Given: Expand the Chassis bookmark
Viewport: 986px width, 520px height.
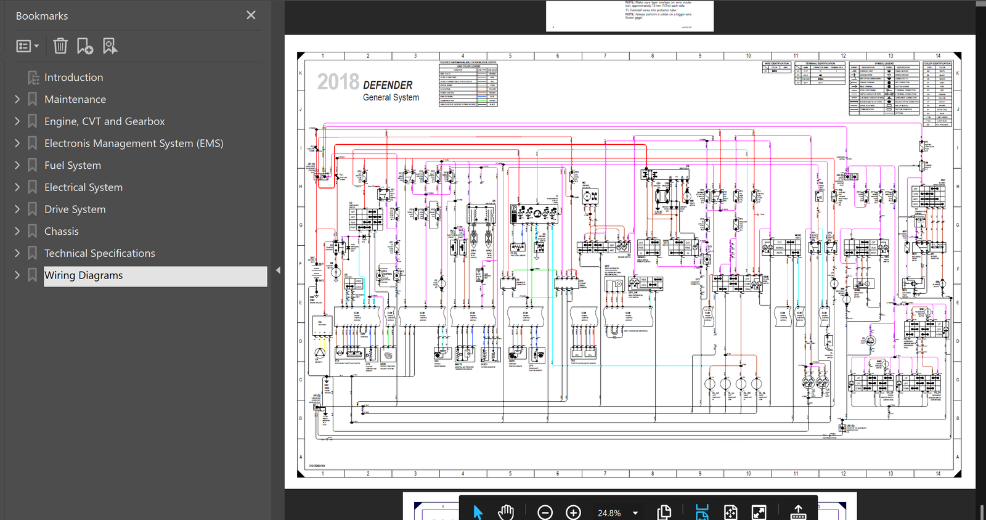Looking at the screenshot, I should [x=17, y=231].
